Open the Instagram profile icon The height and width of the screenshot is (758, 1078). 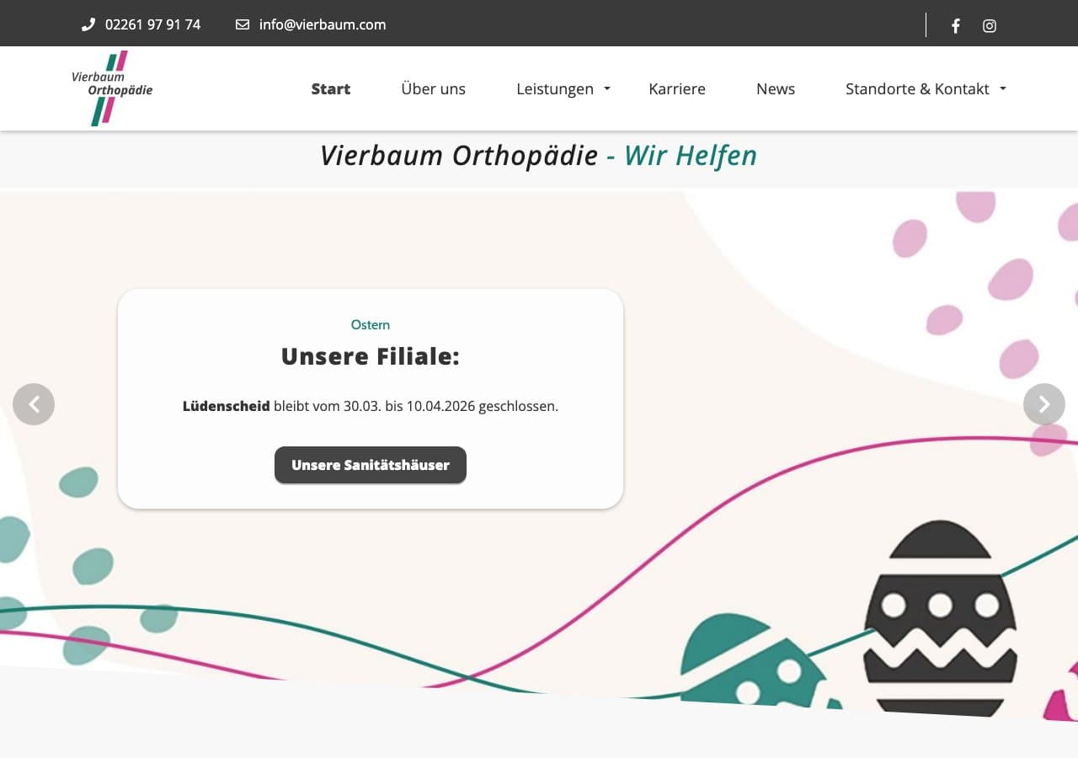pyautogui.click(x=989, y=25)
